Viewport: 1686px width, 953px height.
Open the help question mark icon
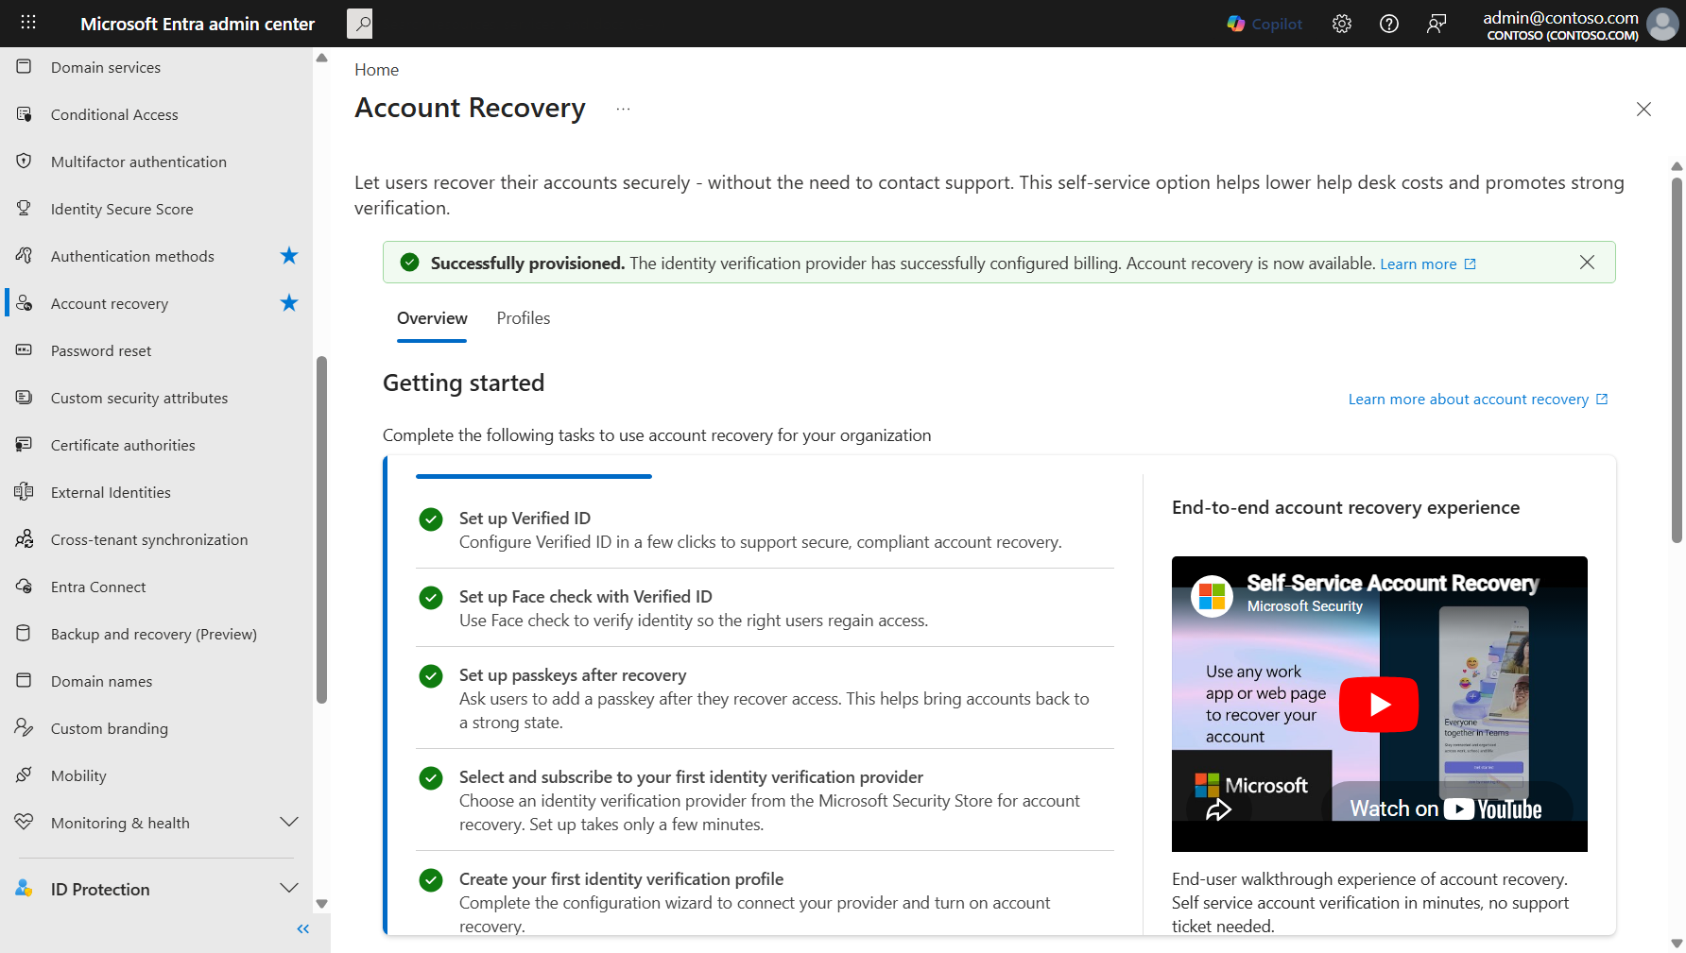click(x=1389, y=24)
